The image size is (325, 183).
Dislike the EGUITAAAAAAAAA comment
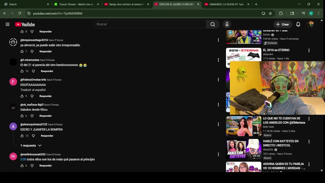(x=32, y=96)
